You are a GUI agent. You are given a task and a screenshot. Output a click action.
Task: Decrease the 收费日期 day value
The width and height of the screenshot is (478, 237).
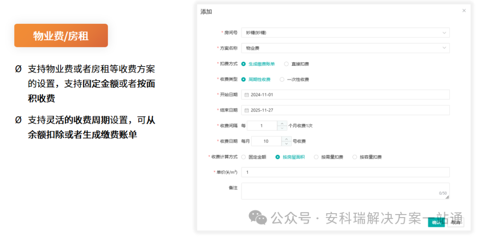[286, 143]
